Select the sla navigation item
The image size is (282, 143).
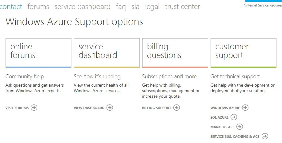pos(135,6)
